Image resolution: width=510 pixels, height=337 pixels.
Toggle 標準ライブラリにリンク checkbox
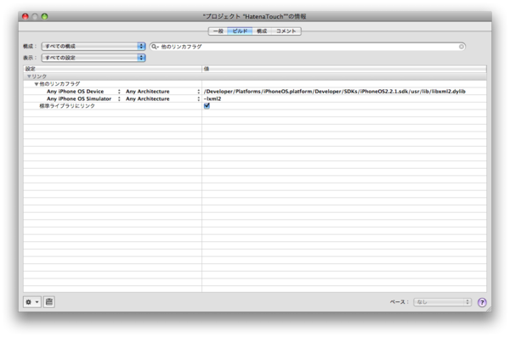click(x=207, y=106)
